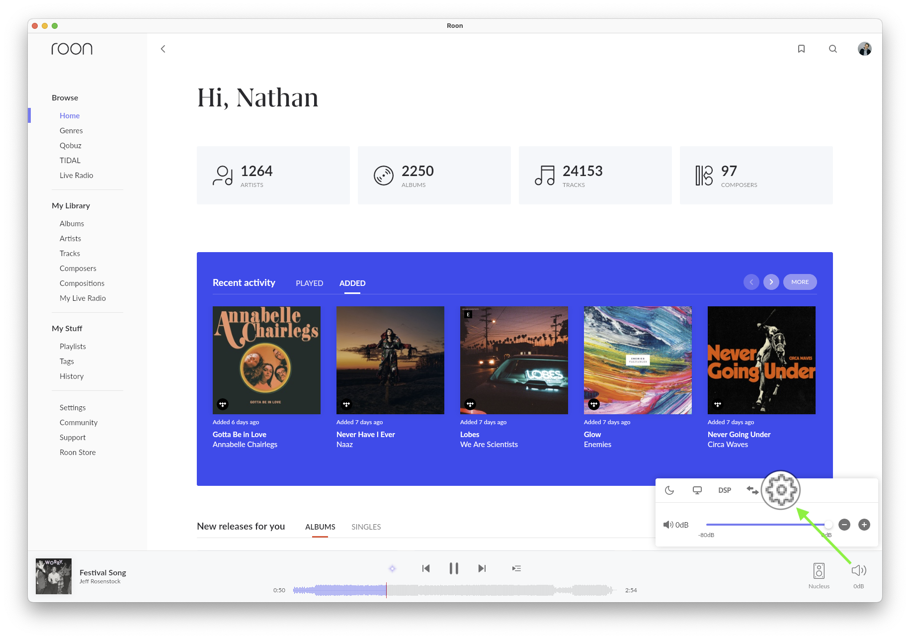The height and width of the screenshot is (639, 910).
Task: Show previous recent activity items
Action: 751,282
